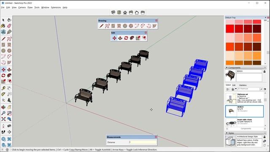Select the Circle tool in Drawing toolbar
Screen dimensions: 270x152
pos(125,26)
